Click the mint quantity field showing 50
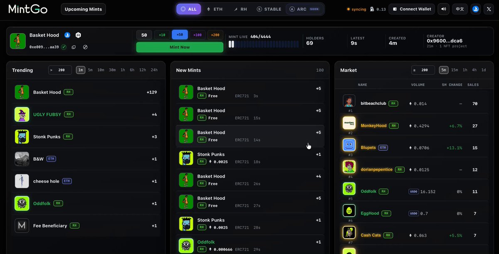Screen dimensions: 499x254 coord(144,35)
